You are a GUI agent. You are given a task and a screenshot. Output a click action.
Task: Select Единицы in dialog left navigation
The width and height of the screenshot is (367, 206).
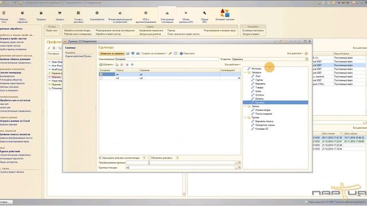point(71,48)
